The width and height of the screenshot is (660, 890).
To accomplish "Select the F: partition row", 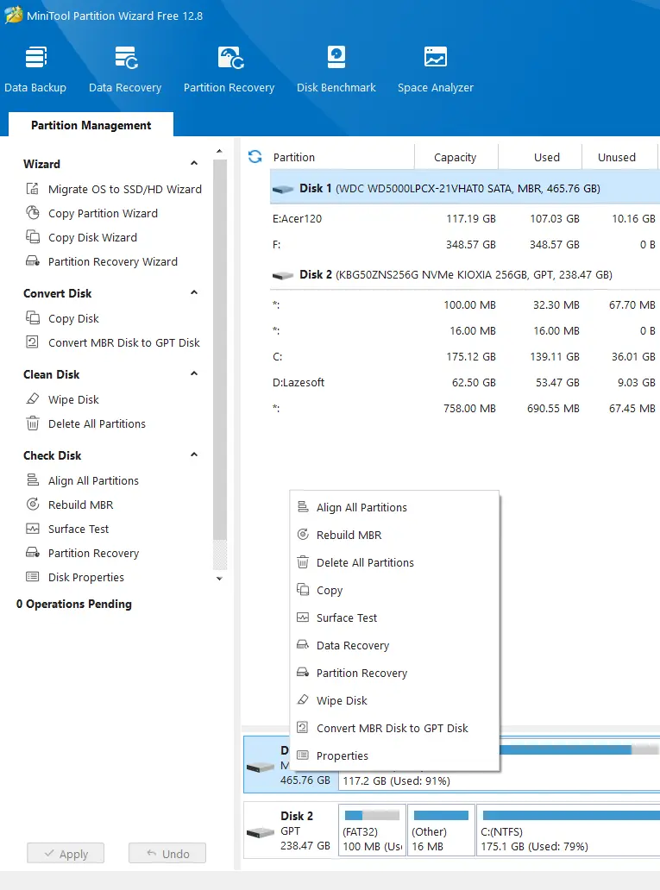I will pyautogui.click(x=465, y=245).
